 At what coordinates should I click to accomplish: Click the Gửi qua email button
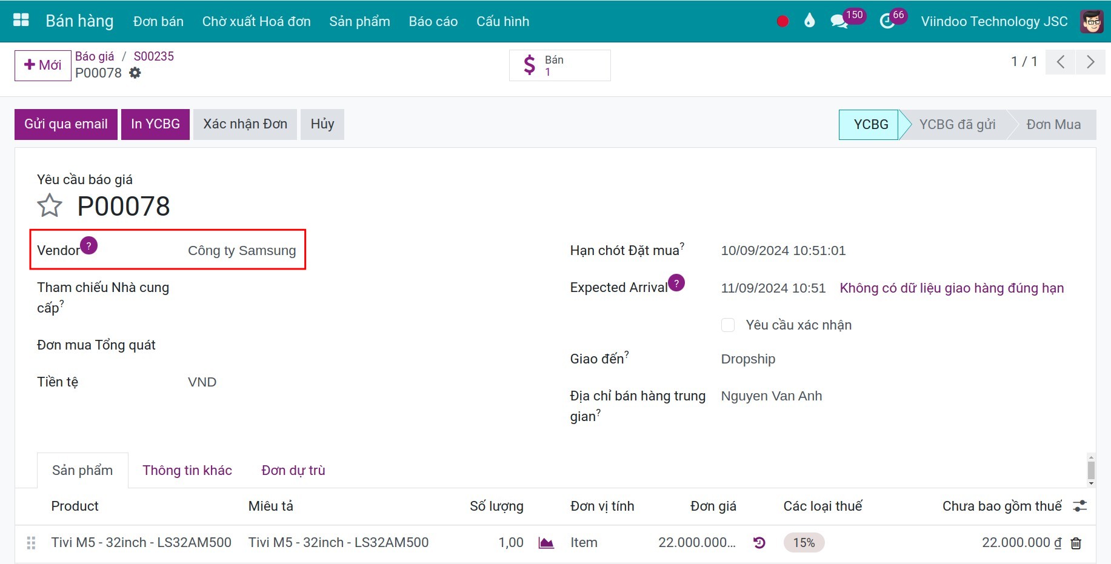point(66,124)
